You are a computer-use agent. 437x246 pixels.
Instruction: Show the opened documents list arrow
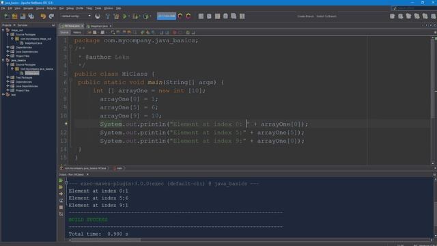pyautogui.click(x=431, y=25)
